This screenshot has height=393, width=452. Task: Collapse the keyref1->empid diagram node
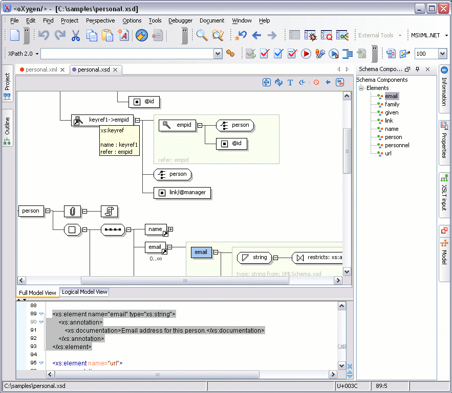[137, 120]
